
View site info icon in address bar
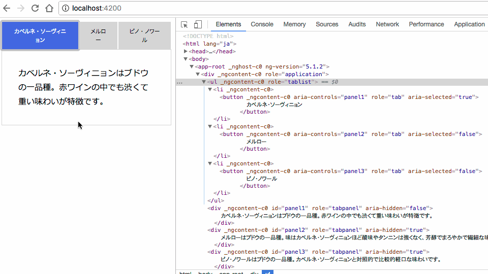coord(66,9)
